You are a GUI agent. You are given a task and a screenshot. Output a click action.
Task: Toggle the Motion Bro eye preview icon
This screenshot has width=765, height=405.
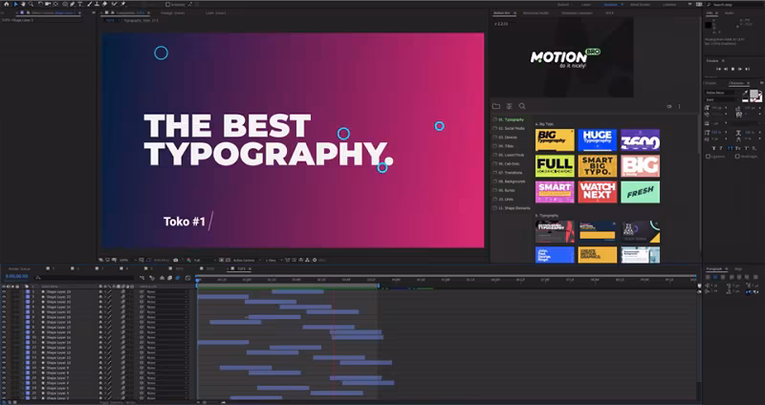coord(669,106)
